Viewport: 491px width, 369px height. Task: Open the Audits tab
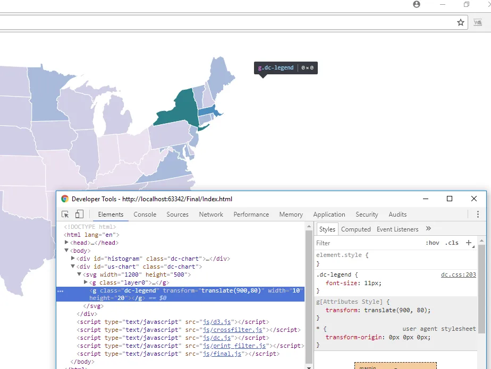(397, 214)
